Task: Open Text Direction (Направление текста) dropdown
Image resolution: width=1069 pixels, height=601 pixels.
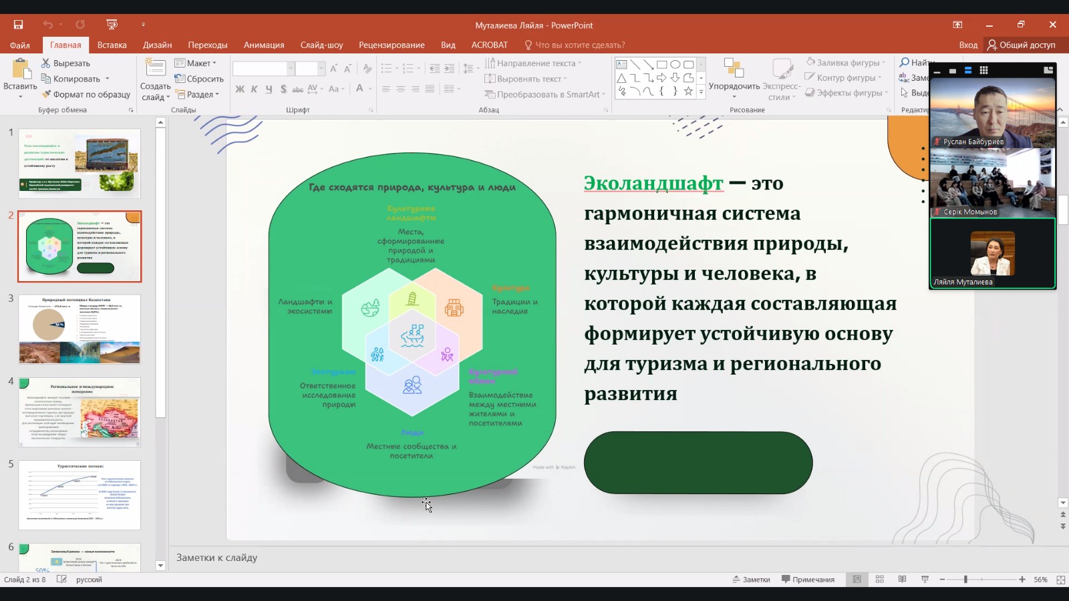Action: click(x=532, y=63)
